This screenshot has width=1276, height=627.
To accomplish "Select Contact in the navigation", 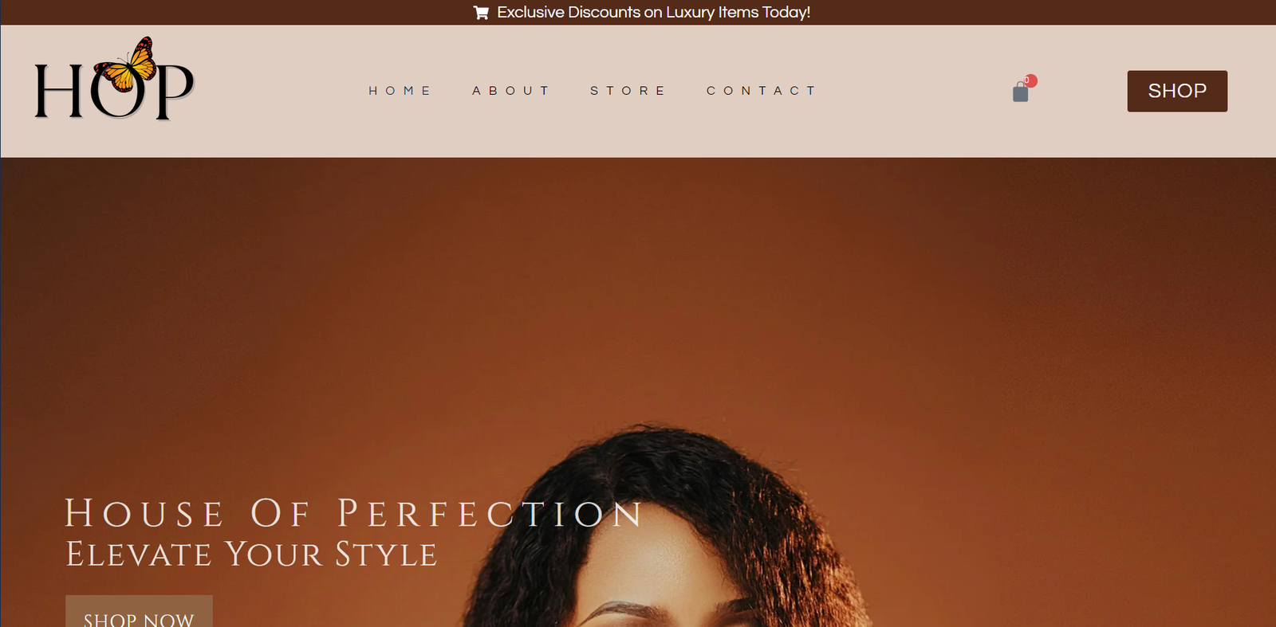I will 762,91.
